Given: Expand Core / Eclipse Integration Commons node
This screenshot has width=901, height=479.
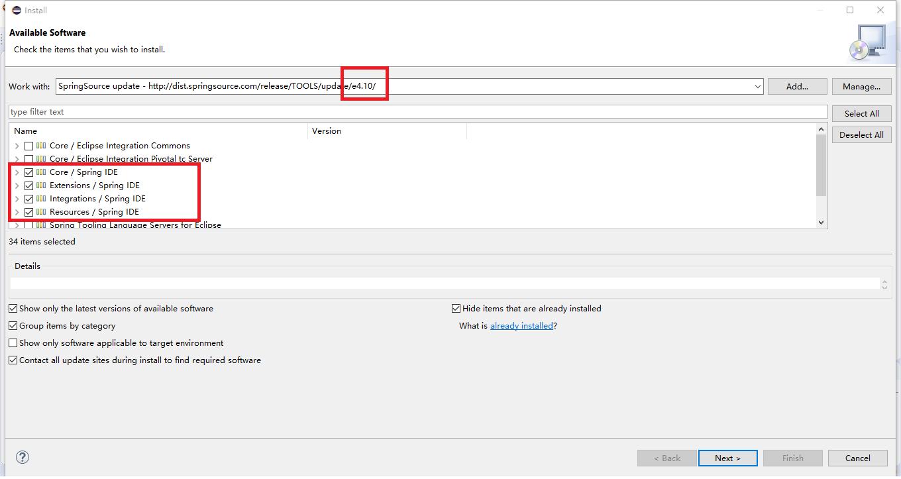Looking at the screenshot, I should point(17,146).
